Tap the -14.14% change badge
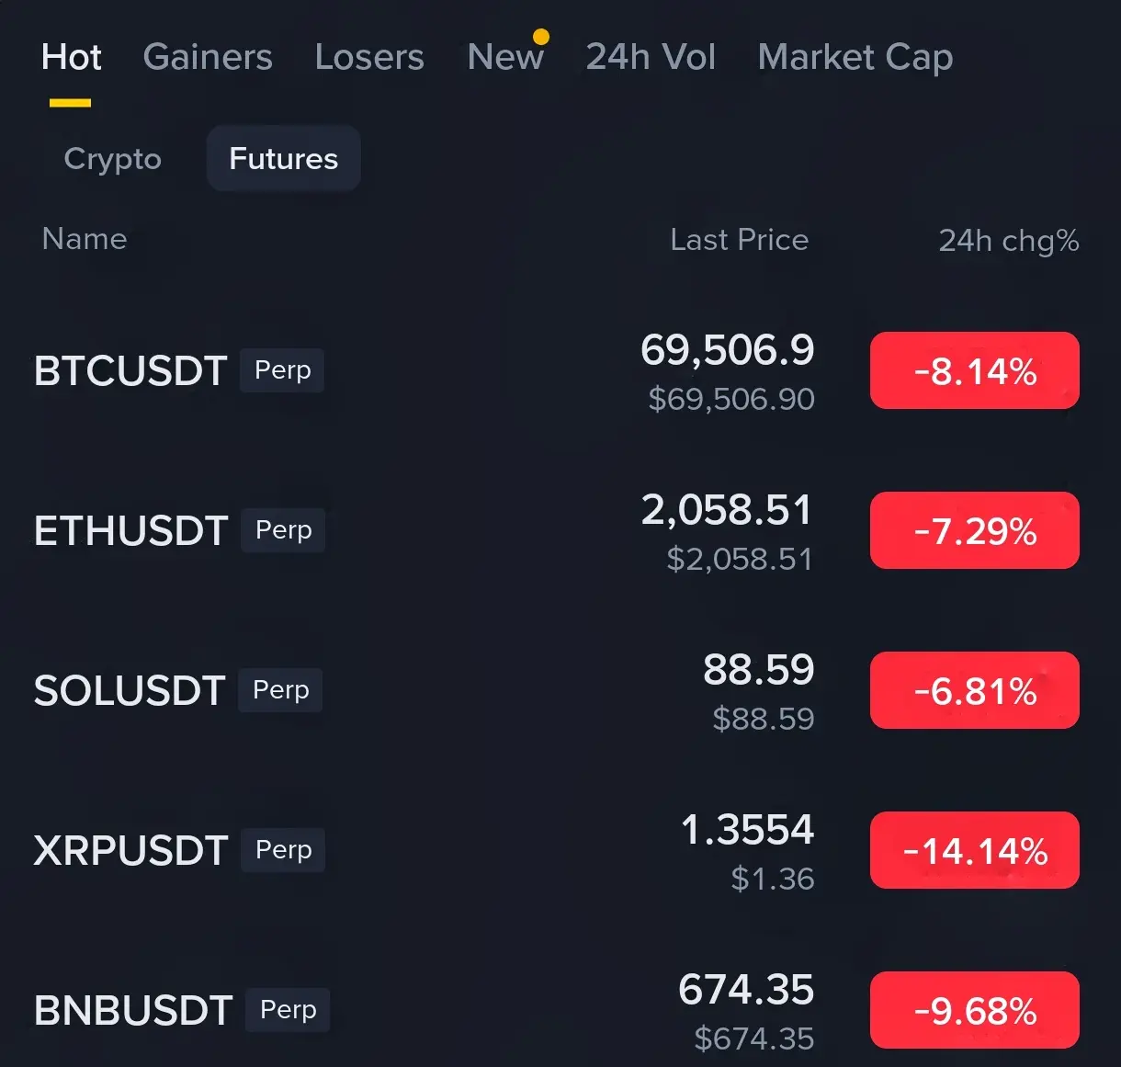1121x1067 pixels. pyautogui.click(x=975, y=851)
